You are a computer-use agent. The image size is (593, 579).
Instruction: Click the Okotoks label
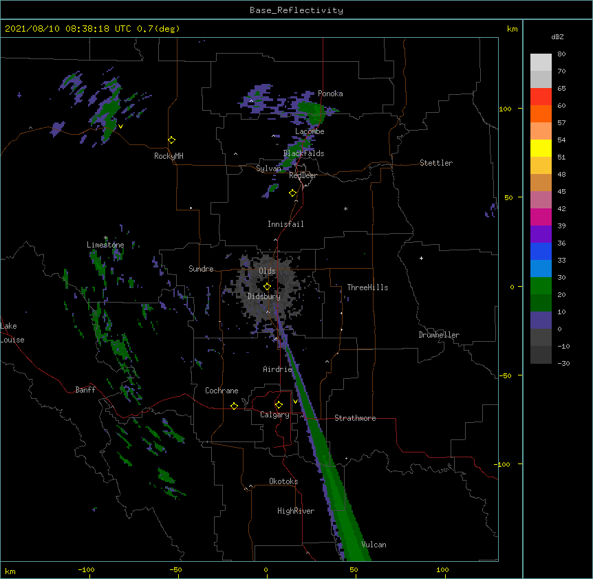[283, 481]
